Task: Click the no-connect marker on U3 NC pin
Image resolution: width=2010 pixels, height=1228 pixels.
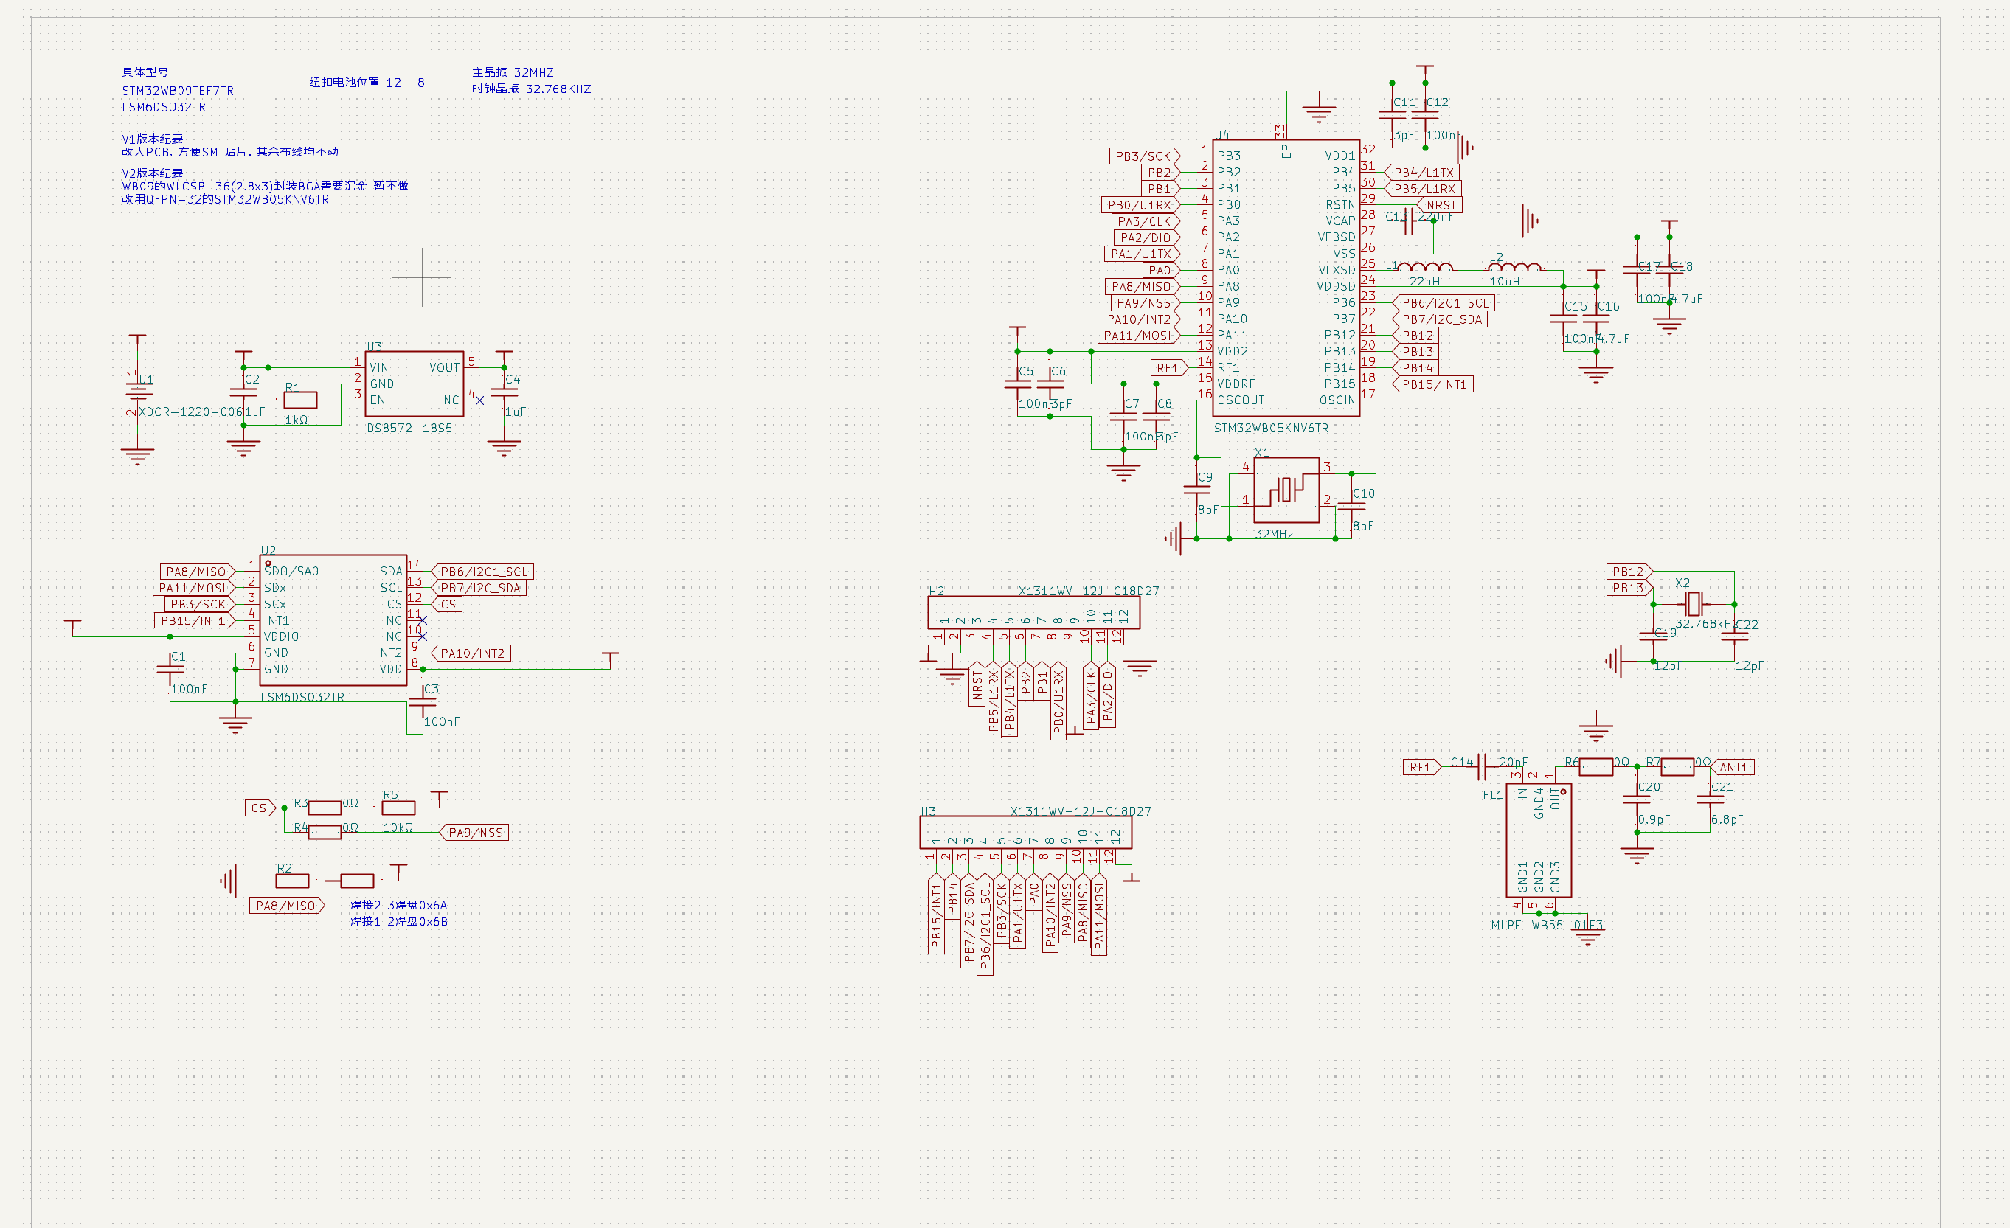Action: [479, 400]
